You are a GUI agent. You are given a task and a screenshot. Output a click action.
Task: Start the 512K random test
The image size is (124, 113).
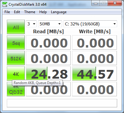coord(16,58)
